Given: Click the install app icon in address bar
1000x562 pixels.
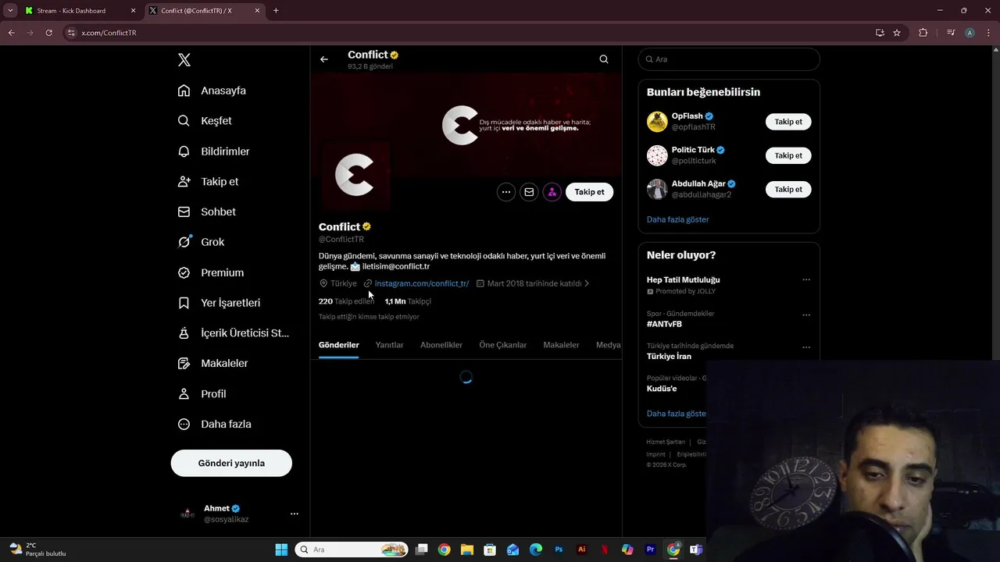Looking at the screenshot, I should click(880, 33).
